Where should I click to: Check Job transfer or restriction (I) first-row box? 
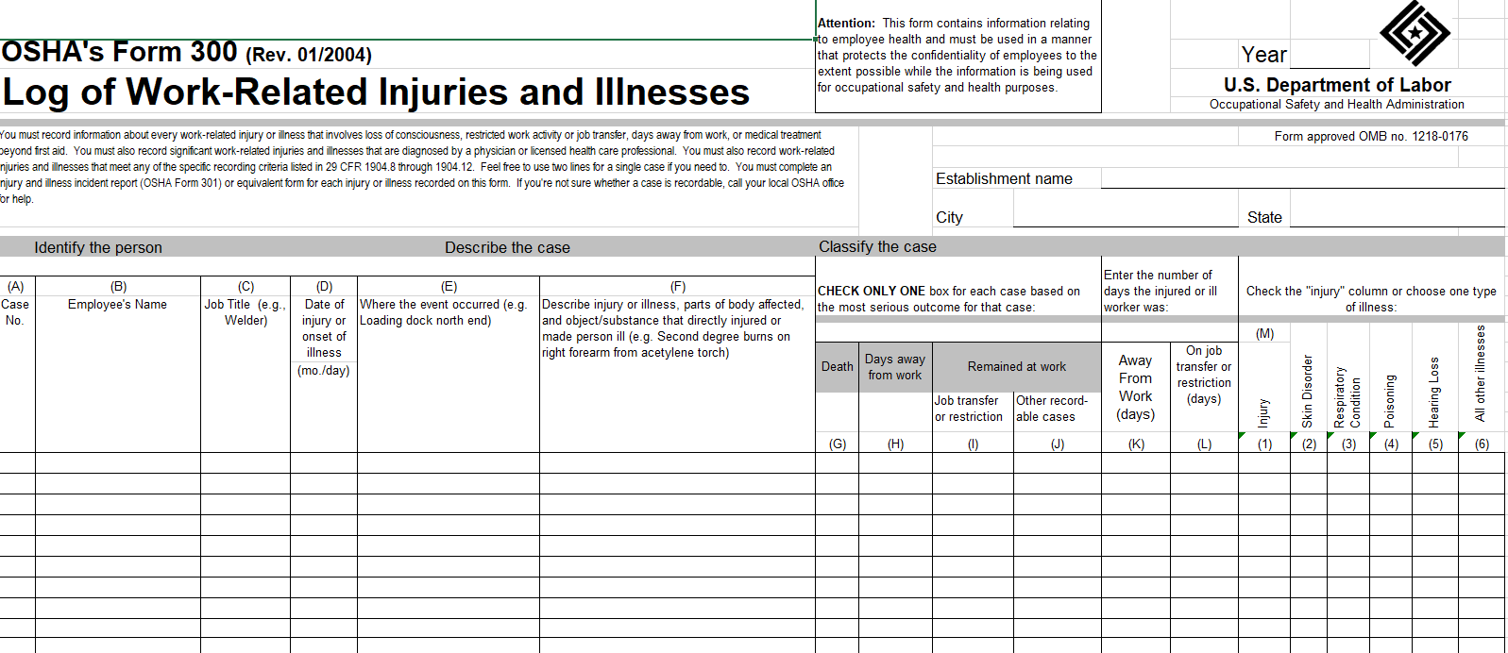click(x=973, y=462)
